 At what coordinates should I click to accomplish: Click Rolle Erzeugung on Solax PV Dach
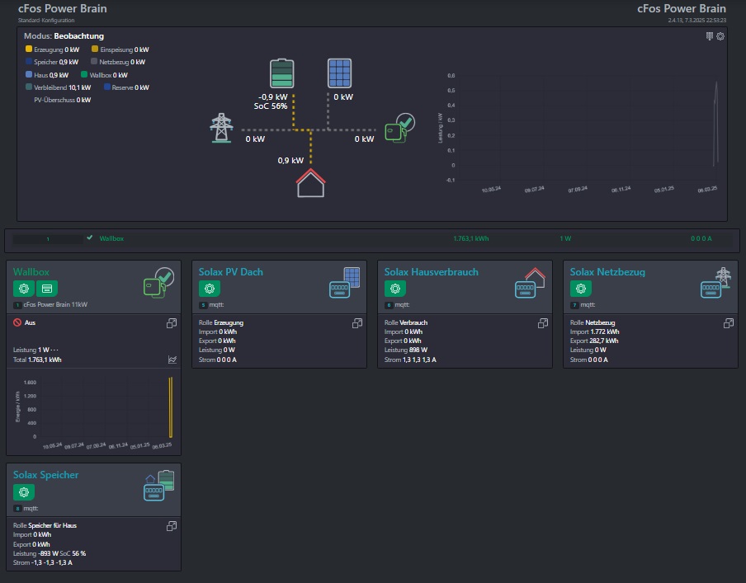221,322
